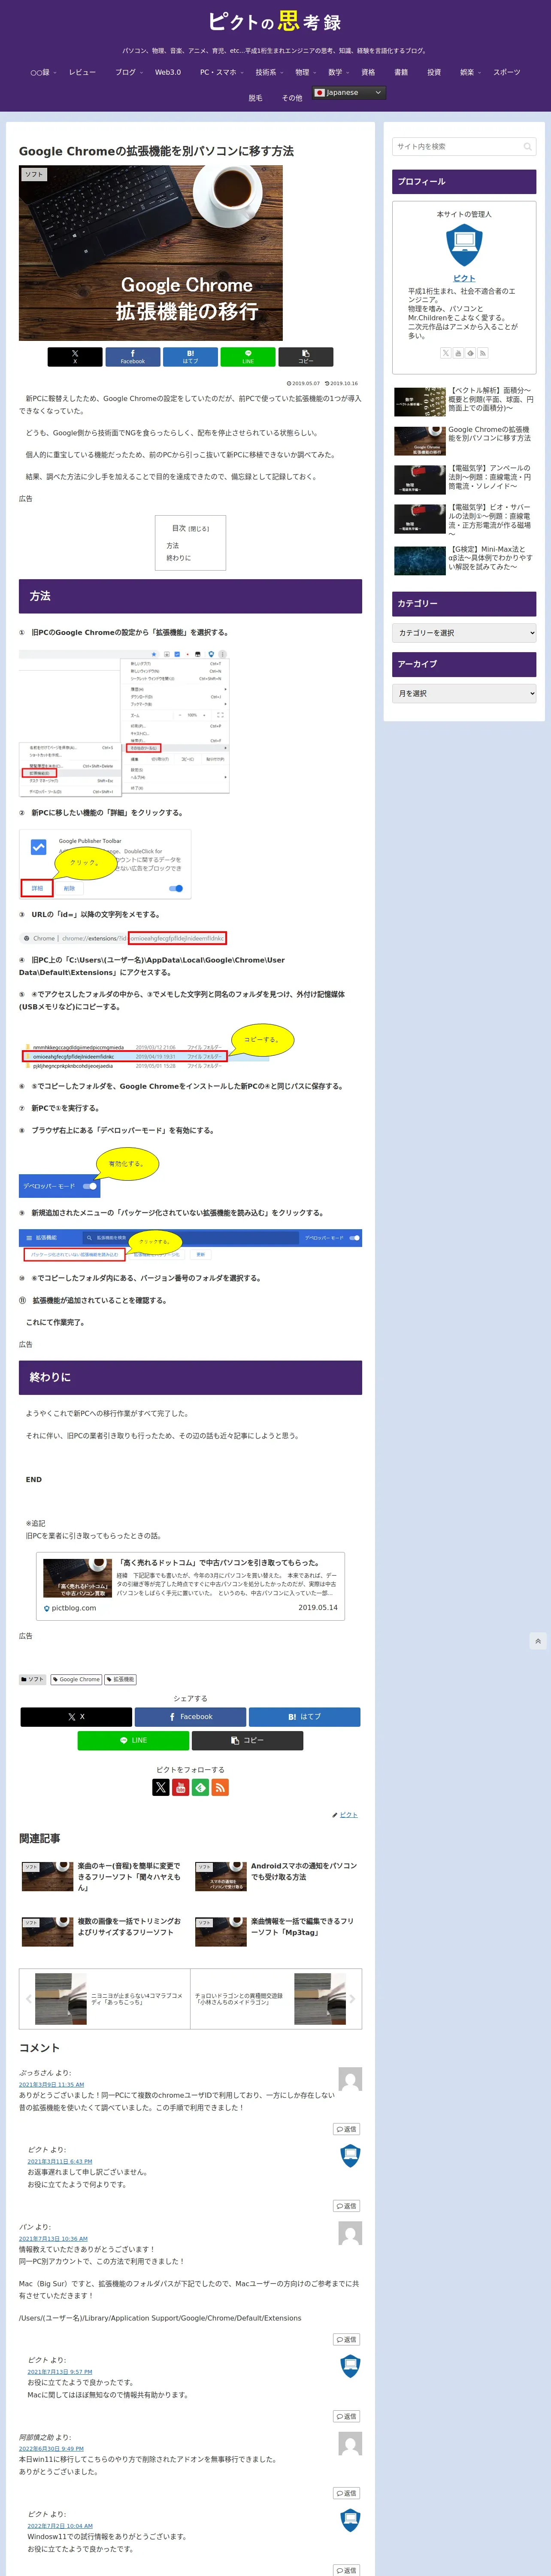The height and width of the screenshot is (2576, 551).
Task: Reply to 阿部慎之助's comment
Action: pos(346,2493)
